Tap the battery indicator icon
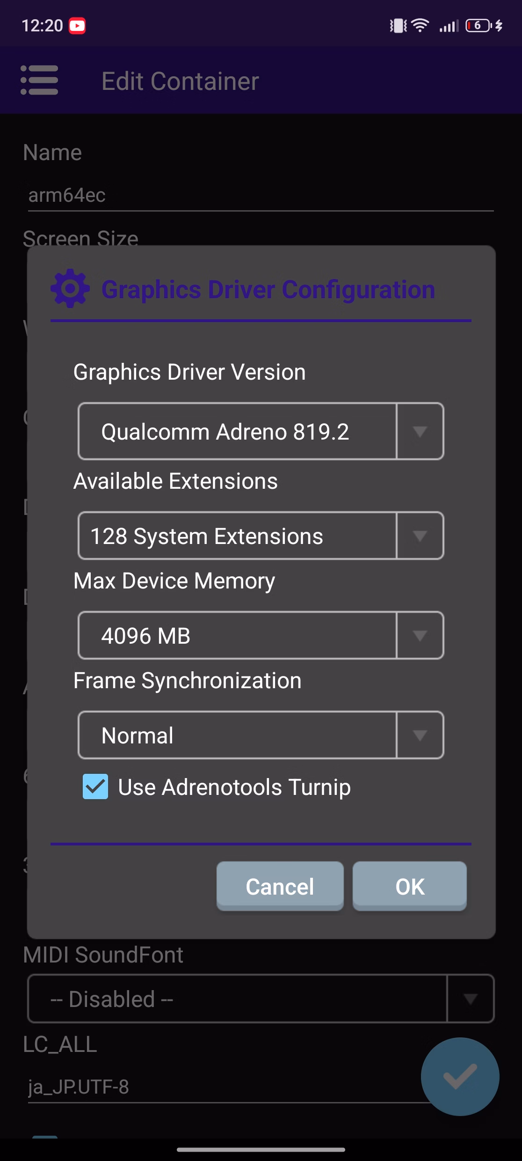Screen dimensions: 522x1161 tap(478, 26)
